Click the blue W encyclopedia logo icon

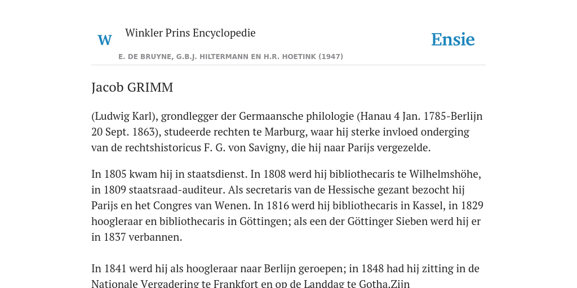click(x=105, y=40)
